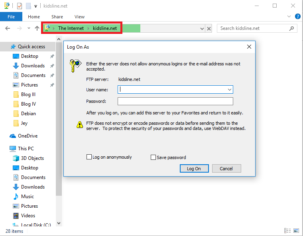Image resolution: width=303 pixels, height=236 pixels.
Task: Enable the Save password checkbox
Action: coord(153,157)
